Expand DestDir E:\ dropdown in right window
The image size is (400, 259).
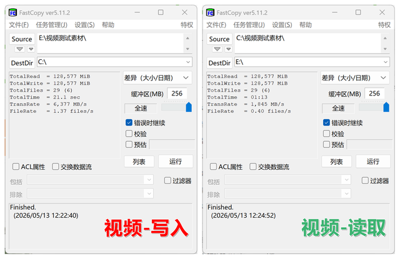(386, 62)
